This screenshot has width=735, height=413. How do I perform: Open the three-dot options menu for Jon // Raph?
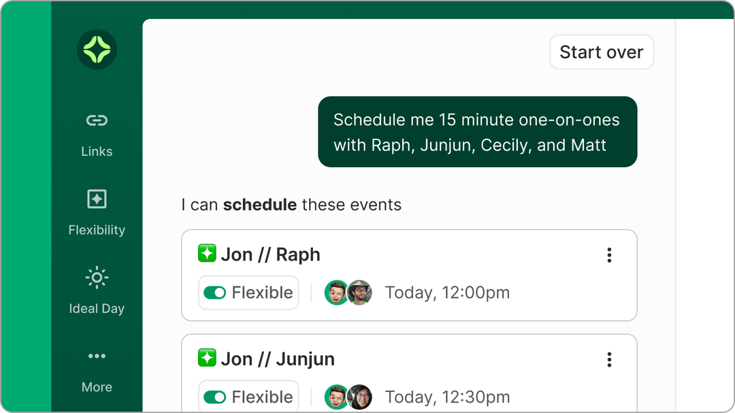[609, 255]
